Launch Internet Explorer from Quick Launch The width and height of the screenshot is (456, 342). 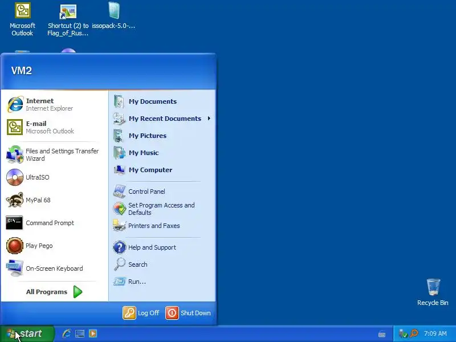pyautogui.click(x=67, y=333)
